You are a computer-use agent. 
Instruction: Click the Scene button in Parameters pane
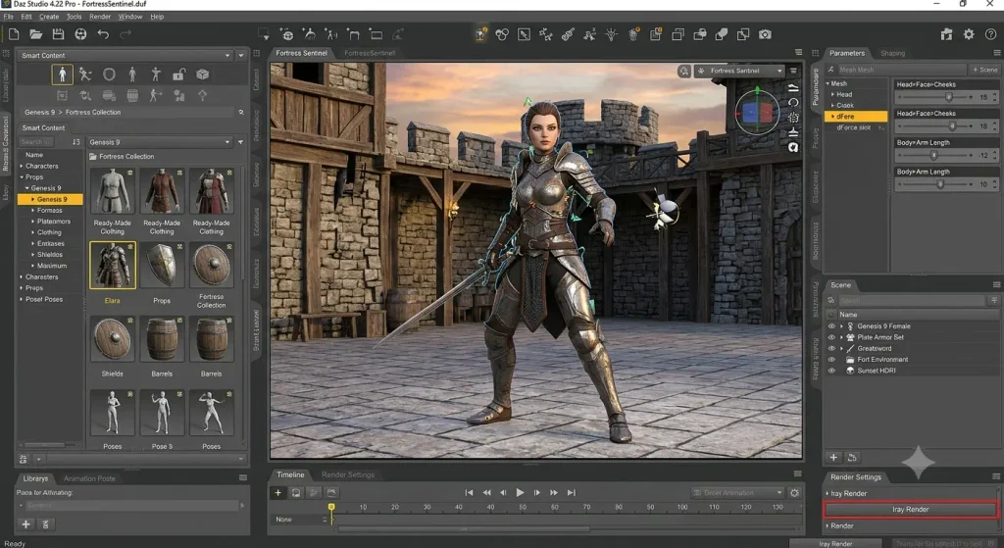click(x=984, y=70)
